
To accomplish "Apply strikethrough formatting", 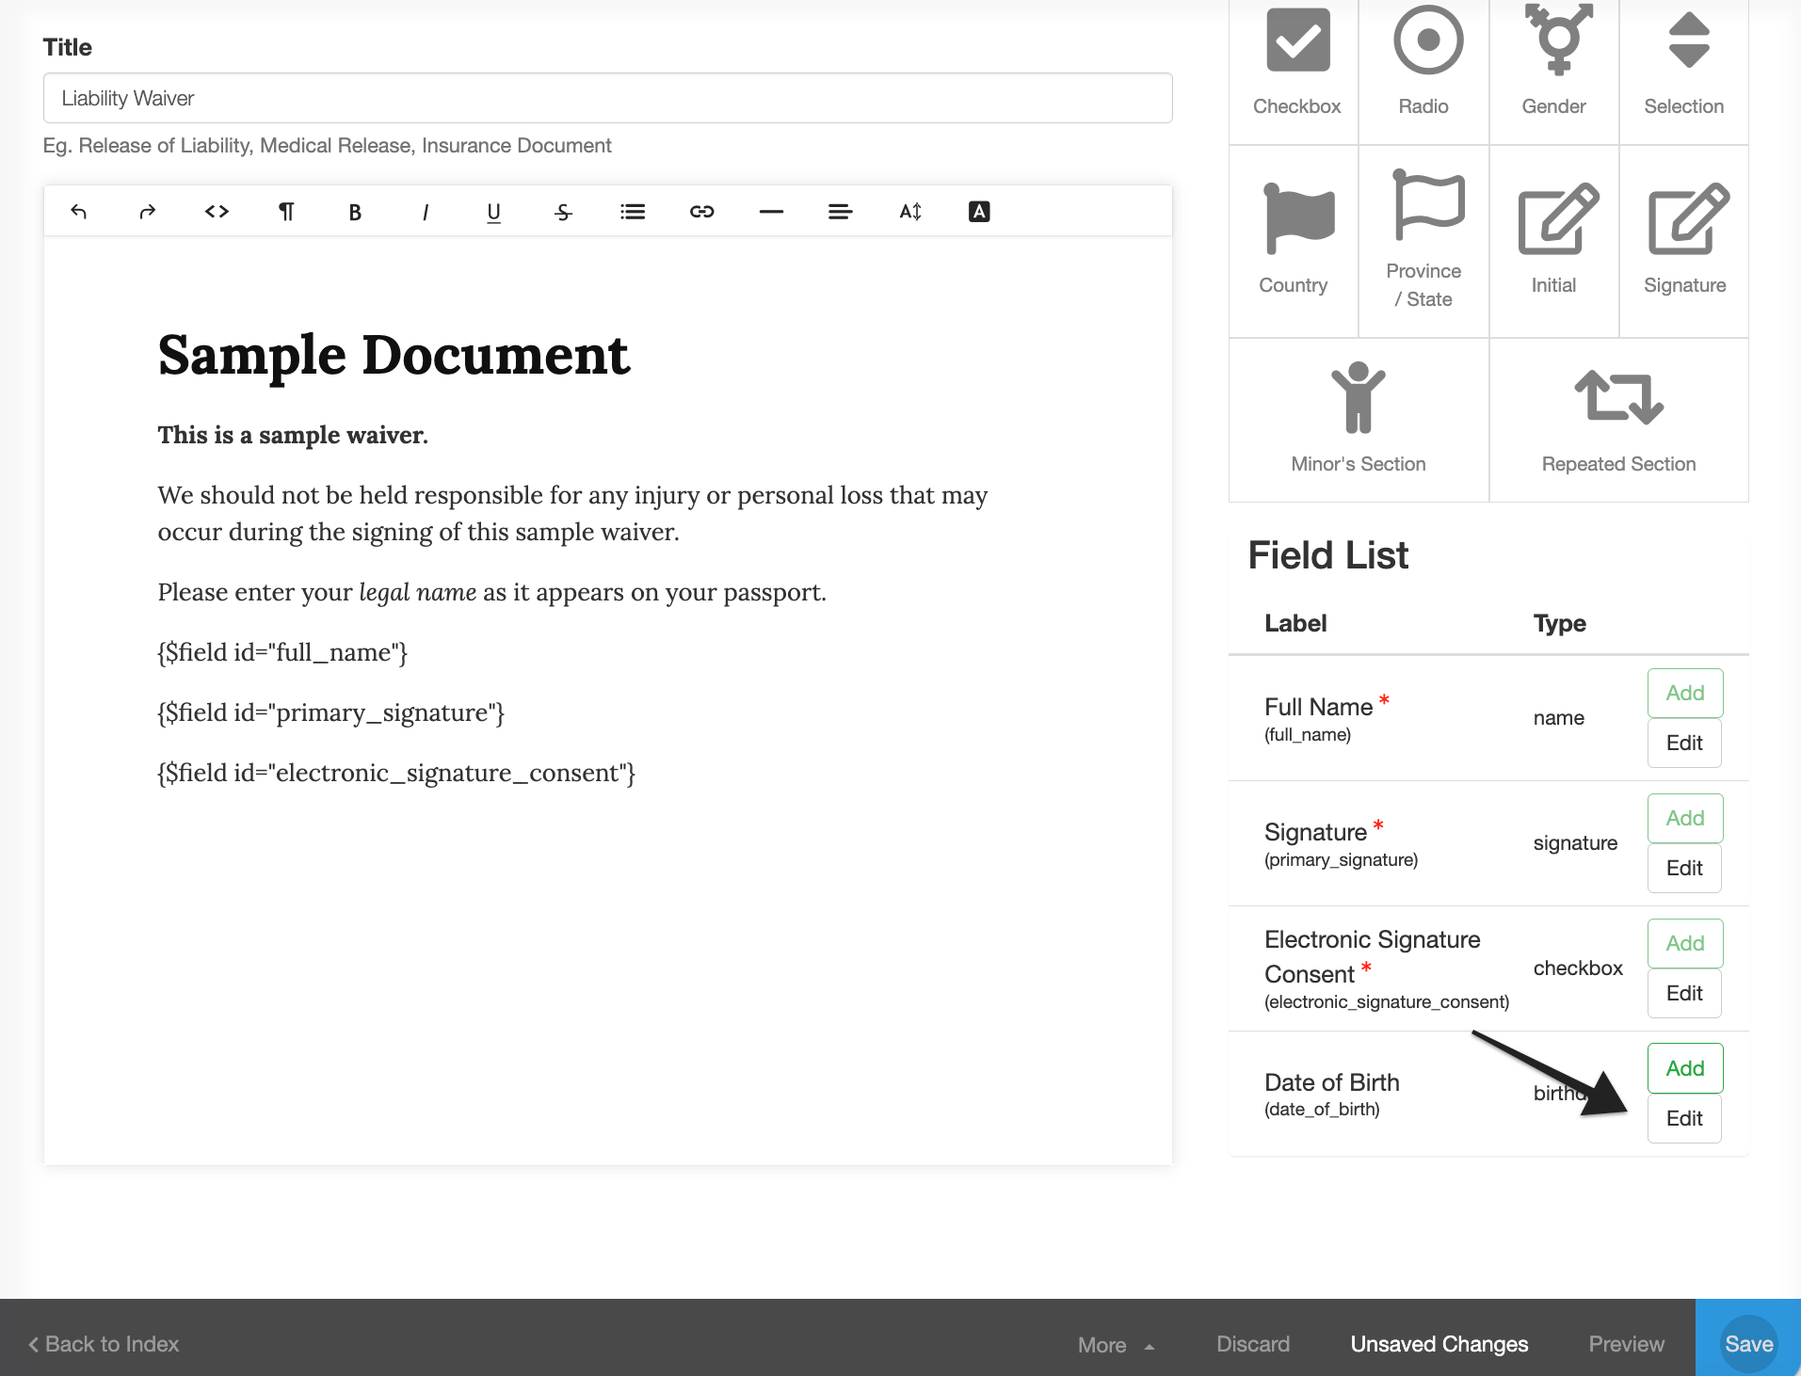I will pos(563,212).
